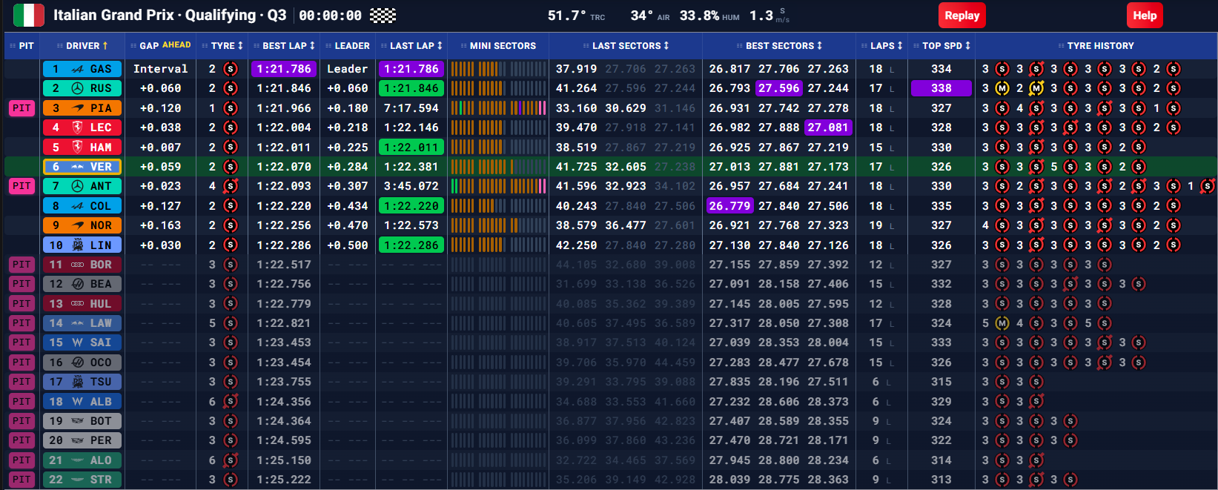The image size is (1218, 490).
Task: Click the MINI SECTORS column header
Action: point(498,46)
